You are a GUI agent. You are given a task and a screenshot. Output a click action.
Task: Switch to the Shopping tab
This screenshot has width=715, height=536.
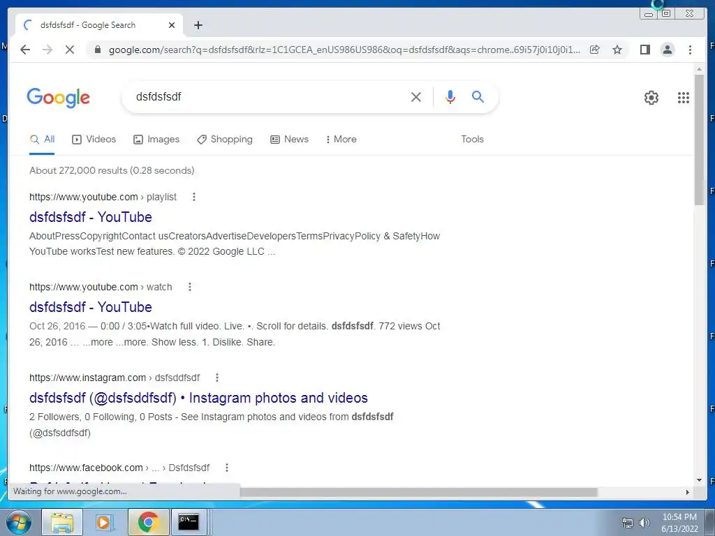[224, 140]
